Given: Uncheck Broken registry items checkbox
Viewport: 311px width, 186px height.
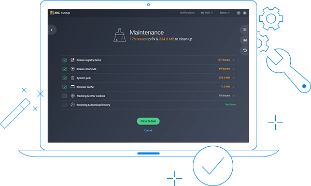Looking at the screenshot, I should [x=64, y=60].
